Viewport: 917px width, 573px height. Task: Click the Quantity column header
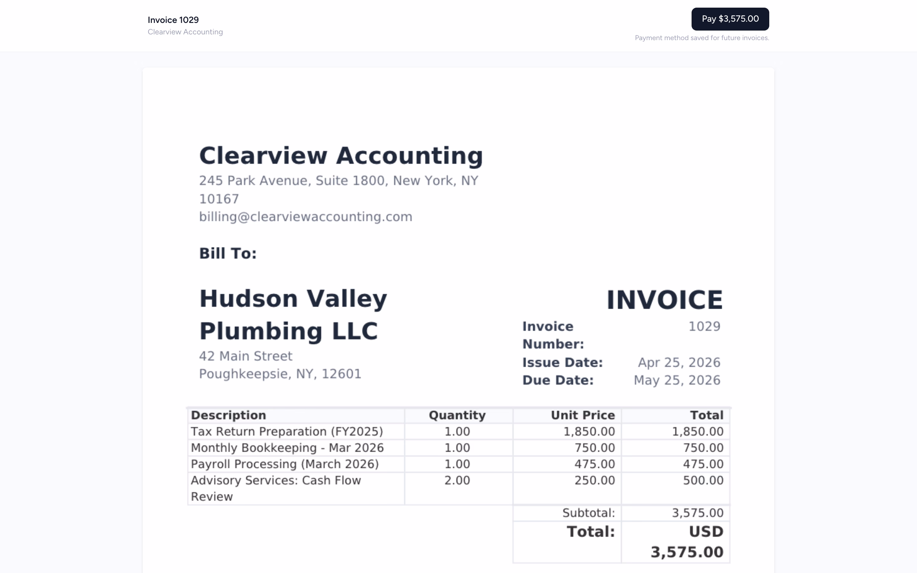[x=457, y=414]
